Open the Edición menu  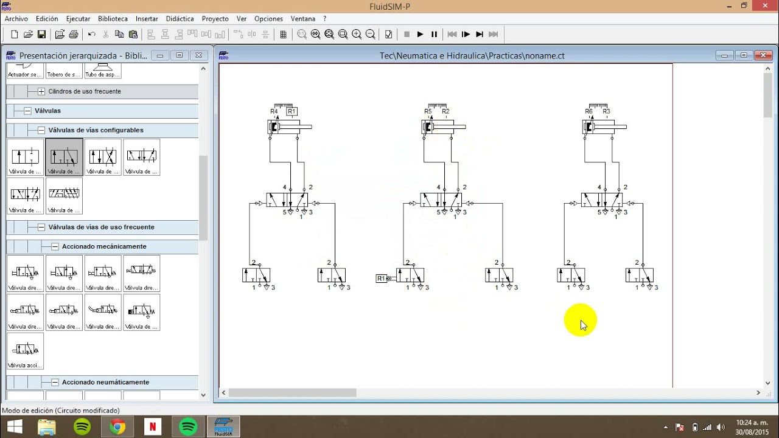coord(47,19)
